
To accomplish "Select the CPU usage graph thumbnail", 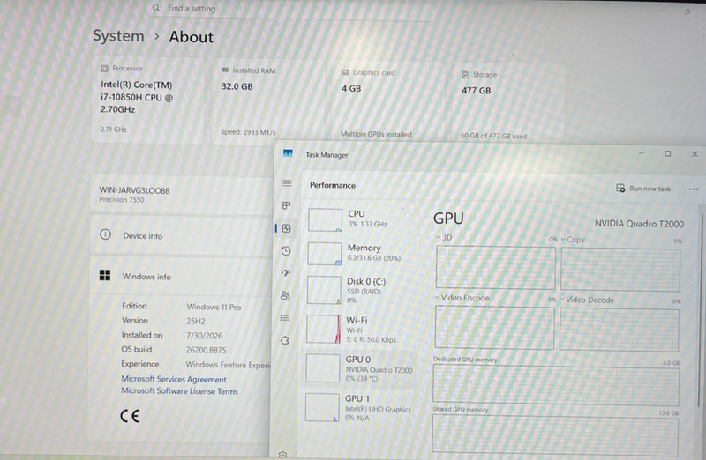I will pos(325,220).
